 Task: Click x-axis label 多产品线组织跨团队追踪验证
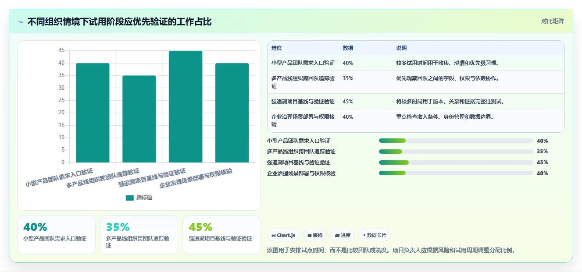[x=103, y=178]
